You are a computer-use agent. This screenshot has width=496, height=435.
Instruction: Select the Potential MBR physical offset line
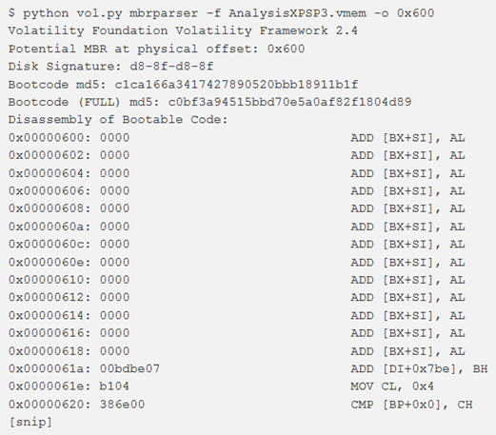coord(156,49)
